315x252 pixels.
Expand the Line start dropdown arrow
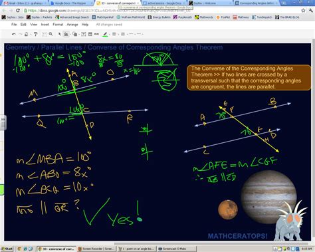click(135, 35)
